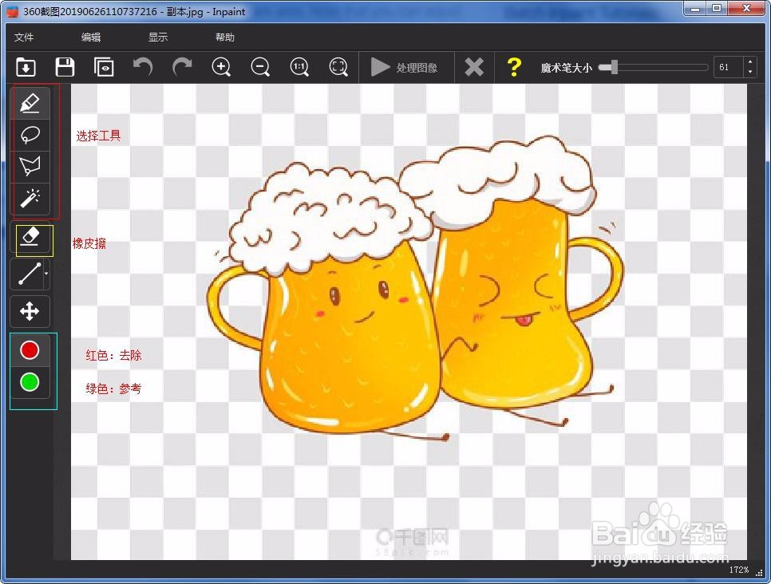Select the green reference color swatch
The height and width of the screenshot is (584, 771).
pyautogui.click(x=30, y=382)
